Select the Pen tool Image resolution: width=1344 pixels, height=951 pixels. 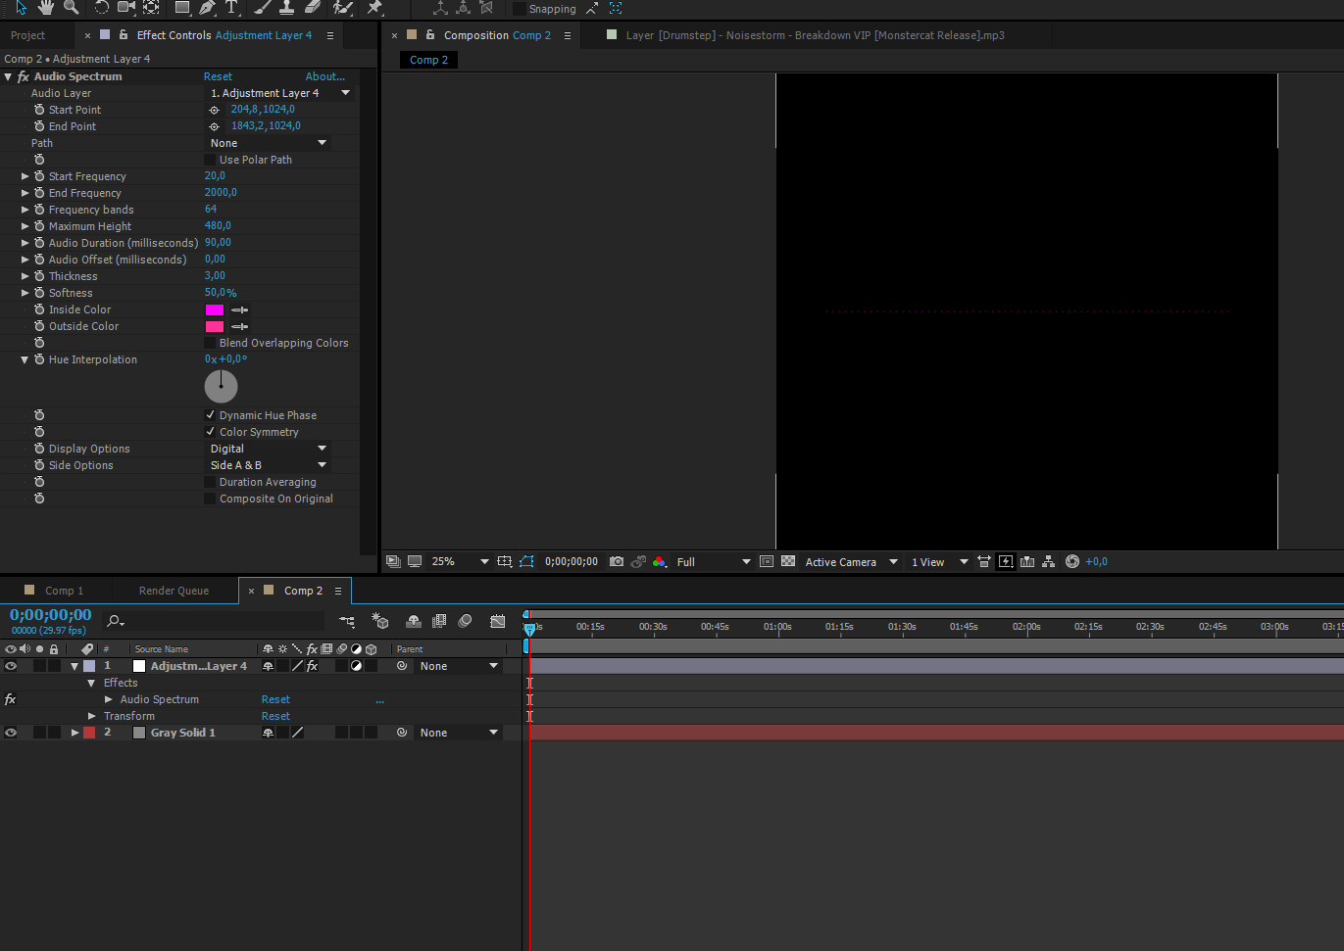tap(207, 8)
